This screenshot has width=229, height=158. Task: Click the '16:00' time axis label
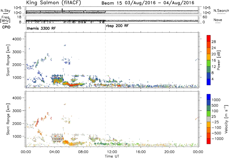point(141,152)
